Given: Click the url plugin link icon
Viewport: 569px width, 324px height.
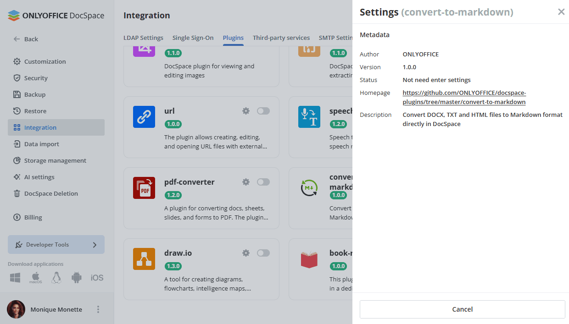Looking at the screenshot, I should [x=144, y=117].
